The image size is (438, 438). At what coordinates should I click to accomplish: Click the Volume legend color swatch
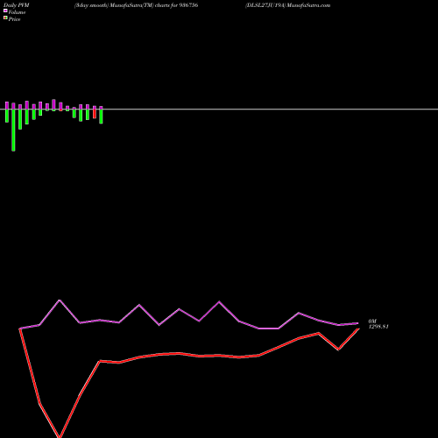(x=5, y=11)
